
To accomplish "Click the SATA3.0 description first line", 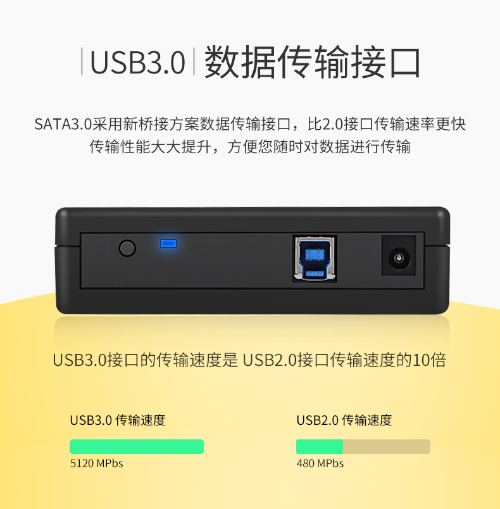I will click(250, 124).
